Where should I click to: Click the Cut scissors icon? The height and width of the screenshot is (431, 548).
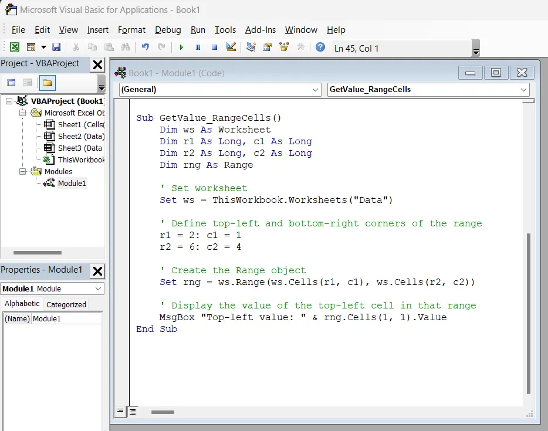pyautogui.click(x=76, y=47)
